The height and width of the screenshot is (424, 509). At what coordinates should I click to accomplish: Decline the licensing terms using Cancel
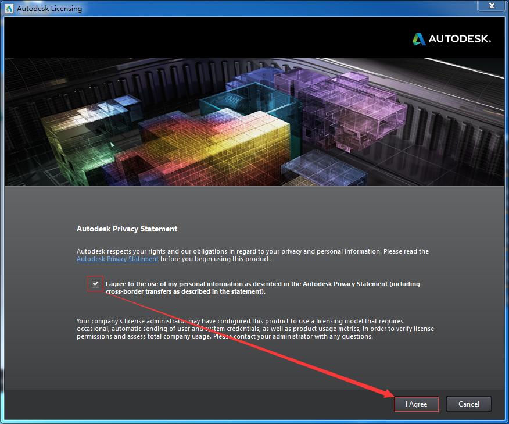468,404
